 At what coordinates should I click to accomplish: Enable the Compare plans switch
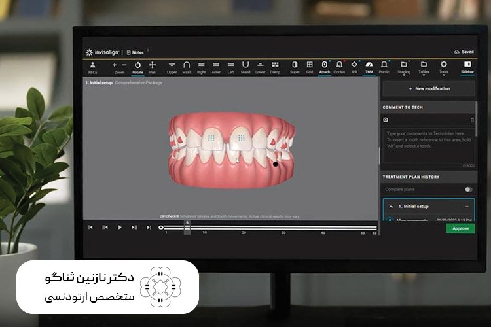469,189
